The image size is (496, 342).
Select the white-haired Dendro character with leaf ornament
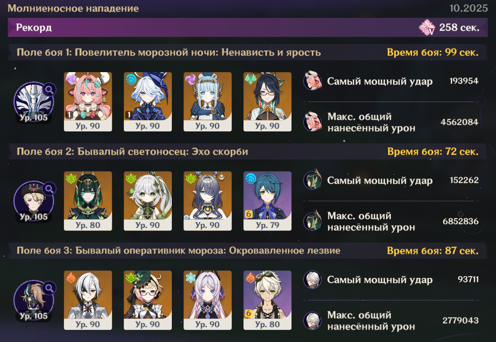(148, 201)
